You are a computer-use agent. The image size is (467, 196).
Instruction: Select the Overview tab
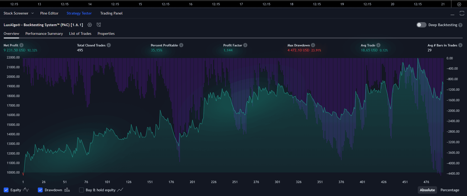click(11, 34)
